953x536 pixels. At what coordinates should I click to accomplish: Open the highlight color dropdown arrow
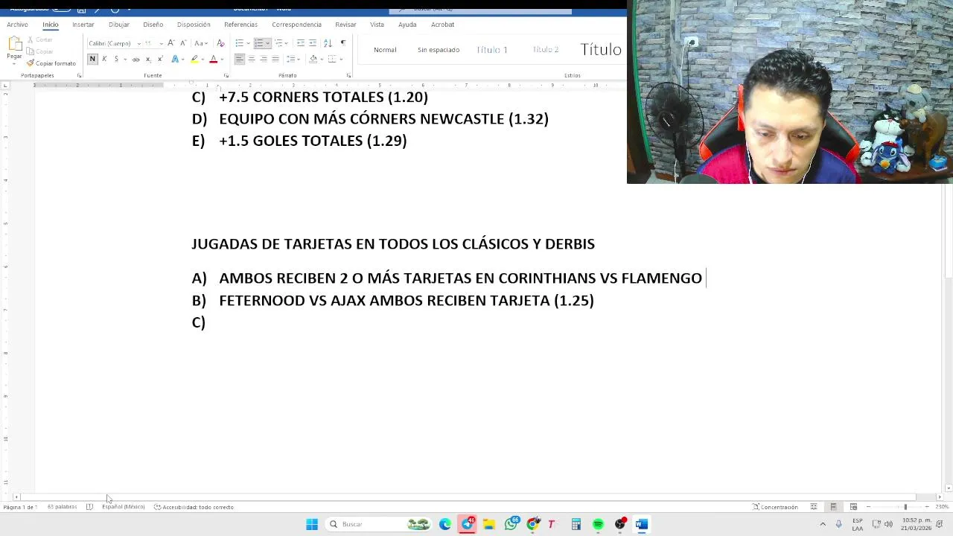point(203,59)
